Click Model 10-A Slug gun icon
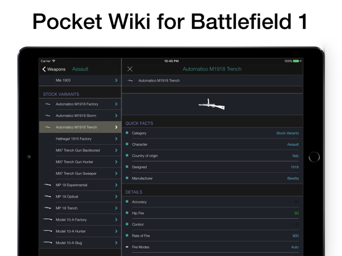The height and width of the screenshot is (256, 342). [x=48, y=242]
